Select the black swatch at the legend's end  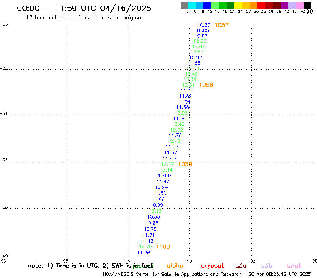click(x=308, y=5)
